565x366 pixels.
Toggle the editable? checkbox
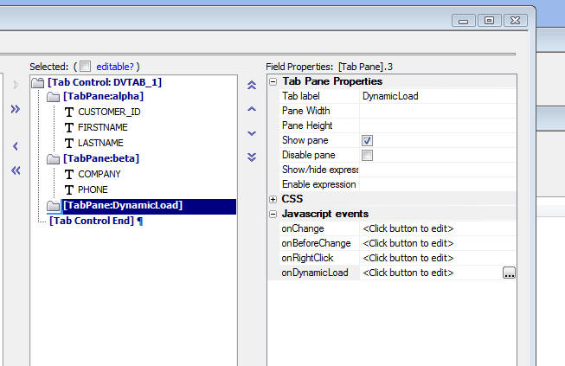tap(86, 67)
